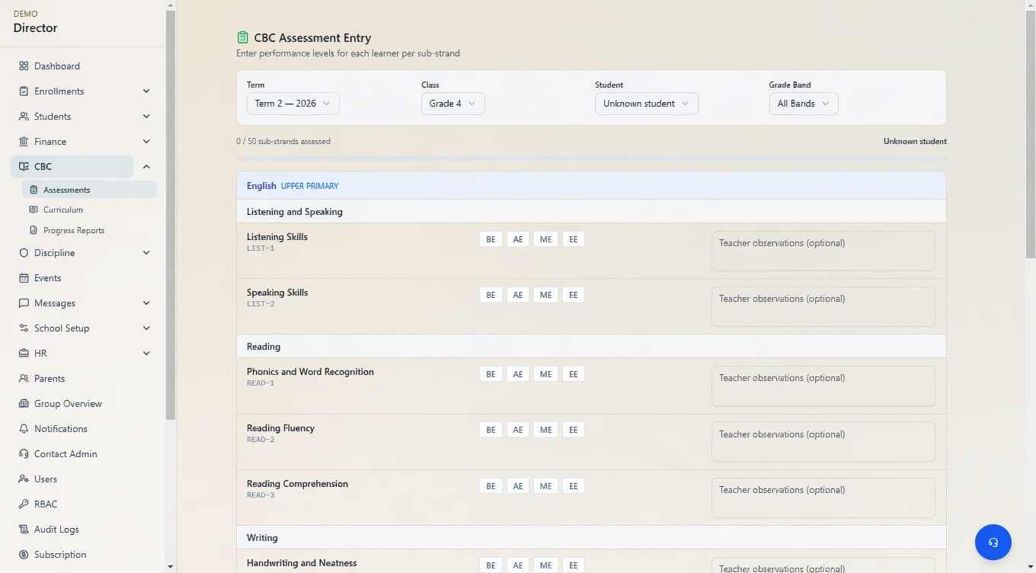Click the Group Overview building icon
This screenshot has width=1036, height=573.
[24, 404]
